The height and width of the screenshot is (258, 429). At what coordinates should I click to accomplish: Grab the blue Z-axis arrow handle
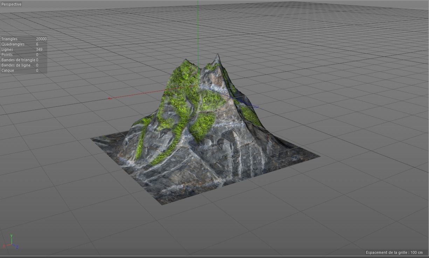(x=256, y=107)
